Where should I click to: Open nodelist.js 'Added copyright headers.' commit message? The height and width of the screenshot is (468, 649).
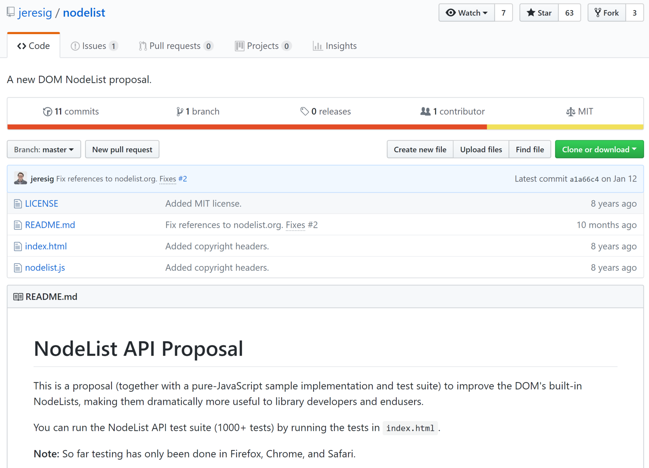click(x=217, y=268)
